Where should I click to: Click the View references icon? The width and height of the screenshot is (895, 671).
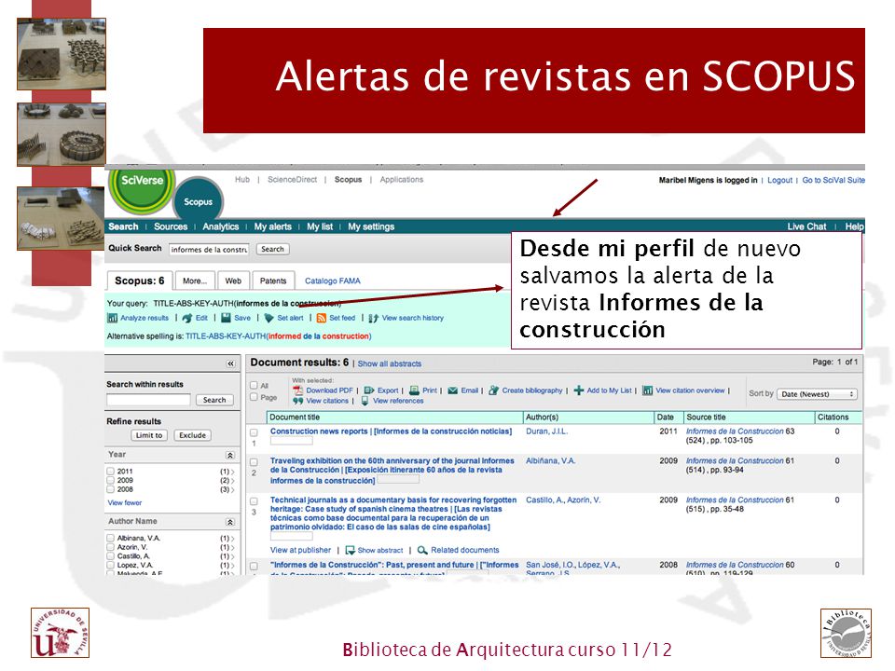365,401
